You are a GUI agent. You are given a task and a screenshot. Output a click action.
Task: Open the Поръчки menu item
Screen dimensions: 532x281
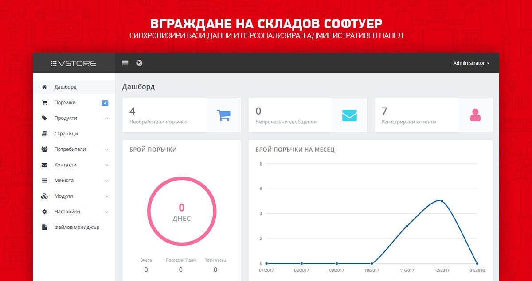pyautogui.click(x=65, y=103)
